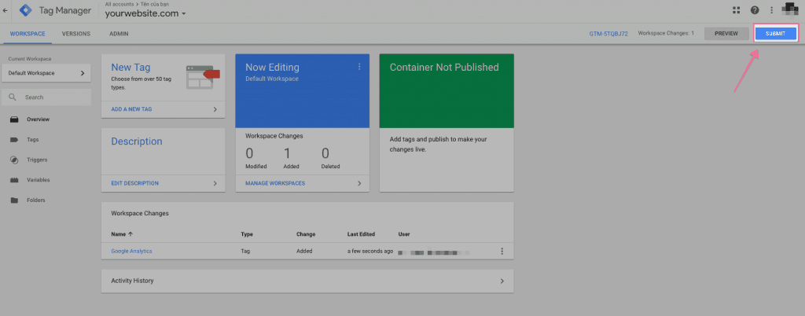Click the account avatar

789,9
